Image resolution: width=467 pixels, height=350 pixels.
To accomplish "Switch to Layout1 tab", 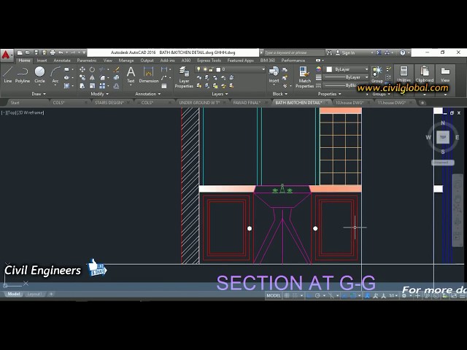I will (x=34, y=294).
